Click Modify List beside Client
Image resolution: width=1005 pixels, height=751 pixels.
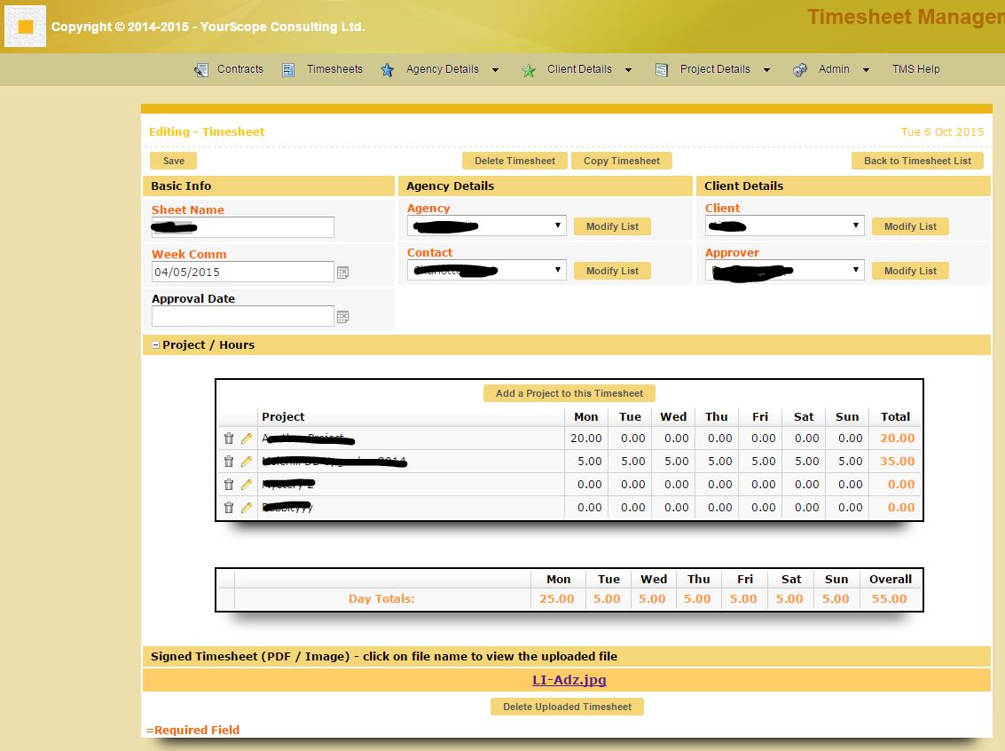tap(910, 226)
